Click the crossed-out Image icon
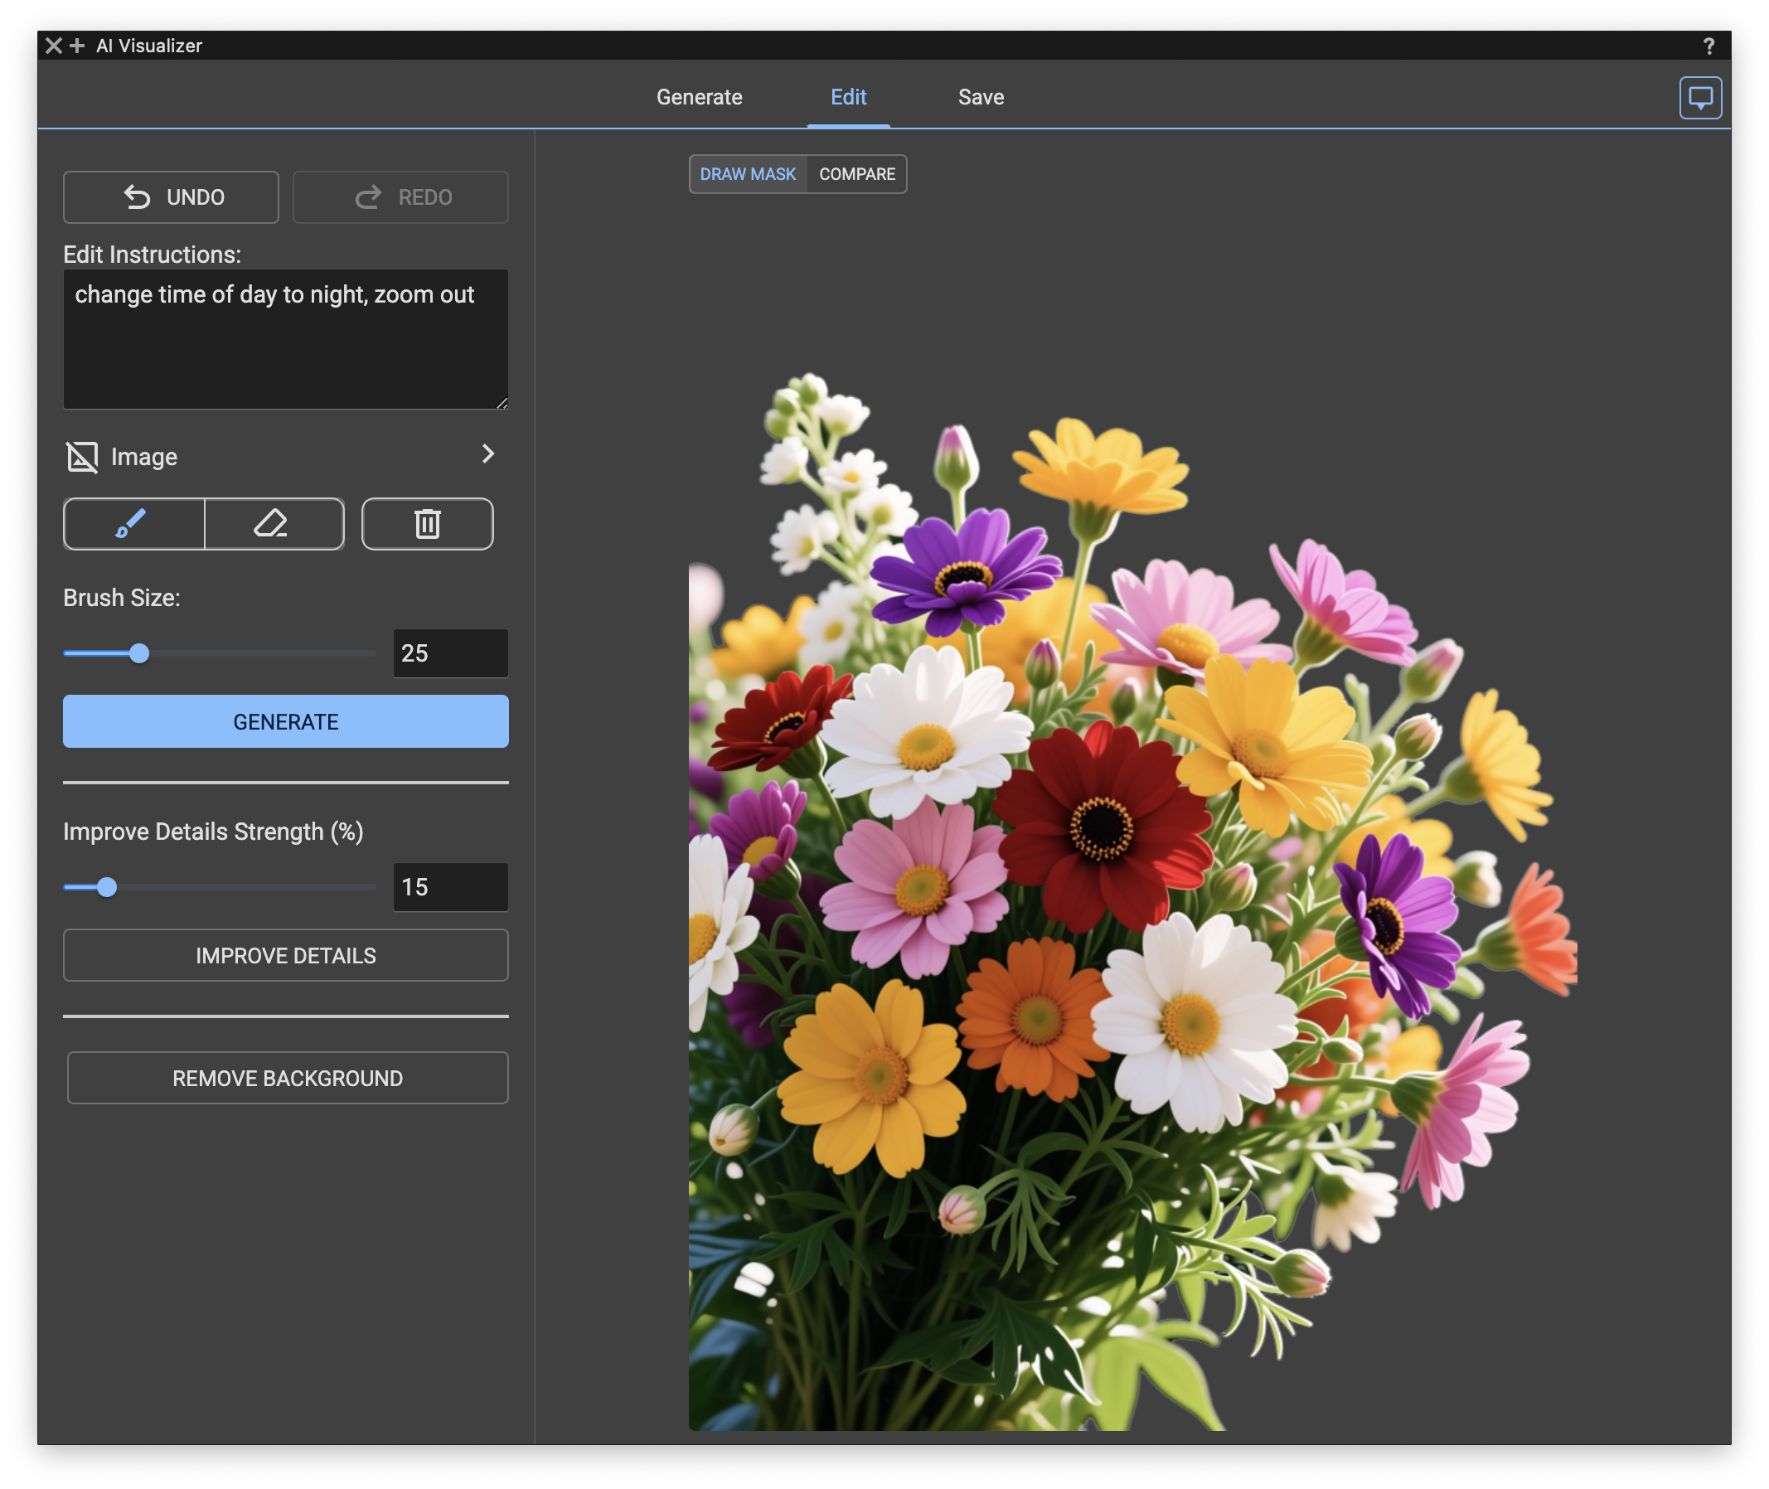1769x1489 pixels. pyautogui.click(x=83, y=457)
